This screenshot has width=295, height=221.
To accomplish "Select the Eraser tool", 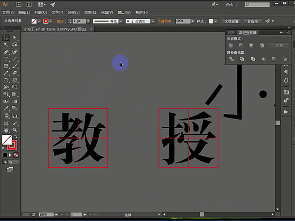I will [15, 73].
